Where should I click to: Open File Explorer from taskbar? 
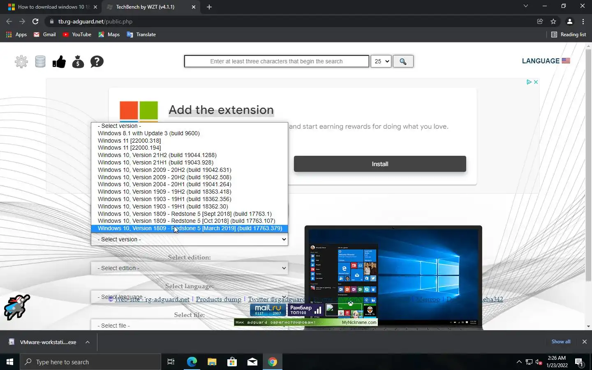coord(212,362)
